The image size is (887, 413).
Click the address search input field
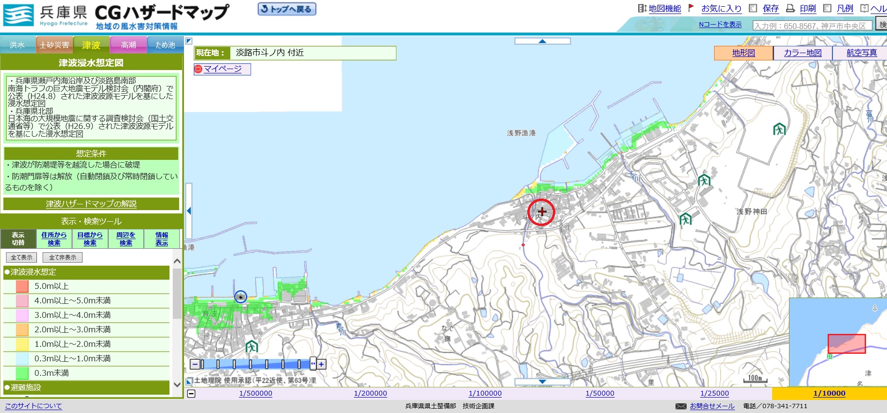coord(813,26)
